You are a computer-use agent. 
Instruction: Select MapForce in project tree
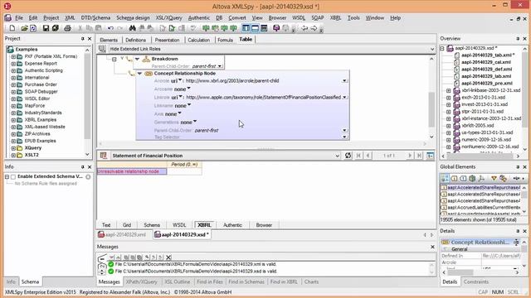tap(35, 106)
